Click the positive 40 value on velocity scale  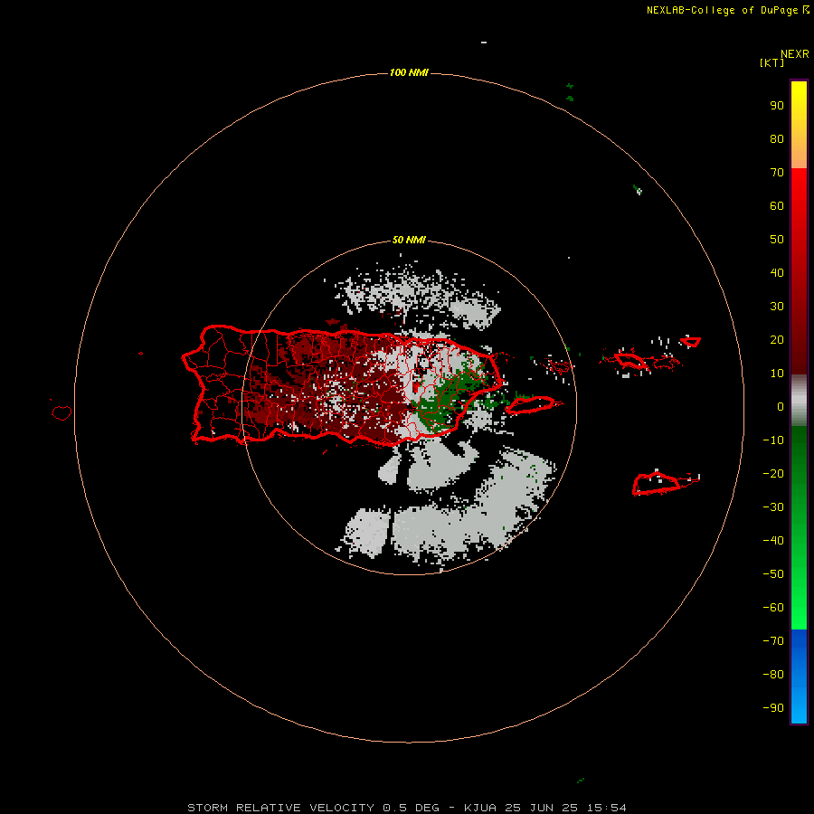(777, 273)
